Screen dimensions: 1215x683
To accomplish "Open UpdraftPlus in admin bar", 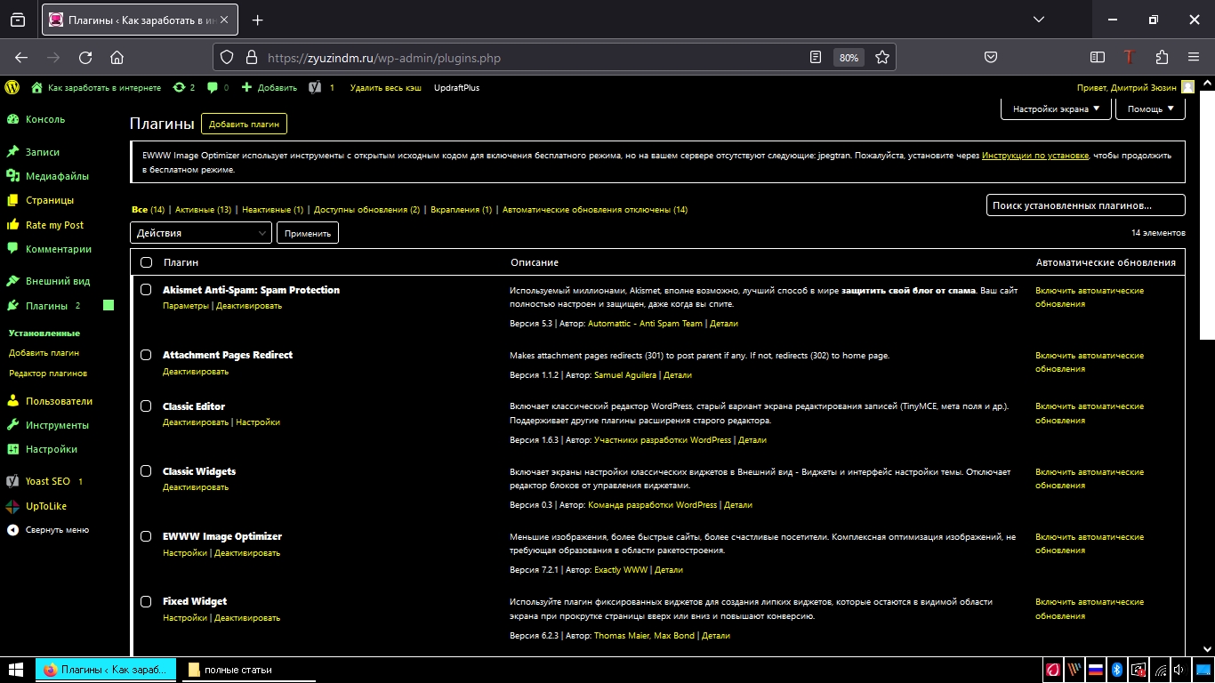I will click(x=456, y=88).
